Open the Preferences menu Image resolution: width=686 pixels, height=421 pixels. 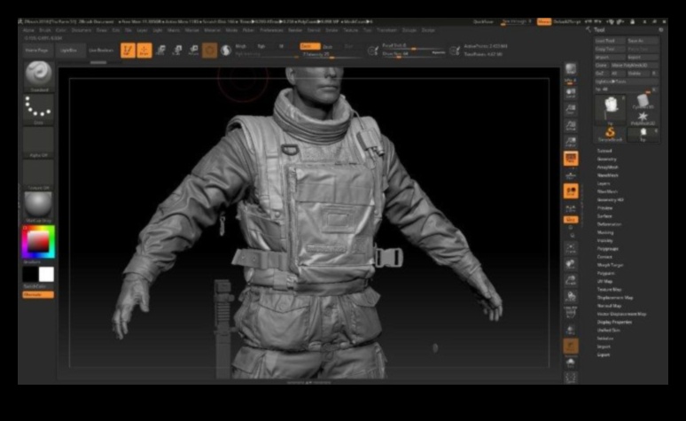pyautogui.click(x=272, y=29)
